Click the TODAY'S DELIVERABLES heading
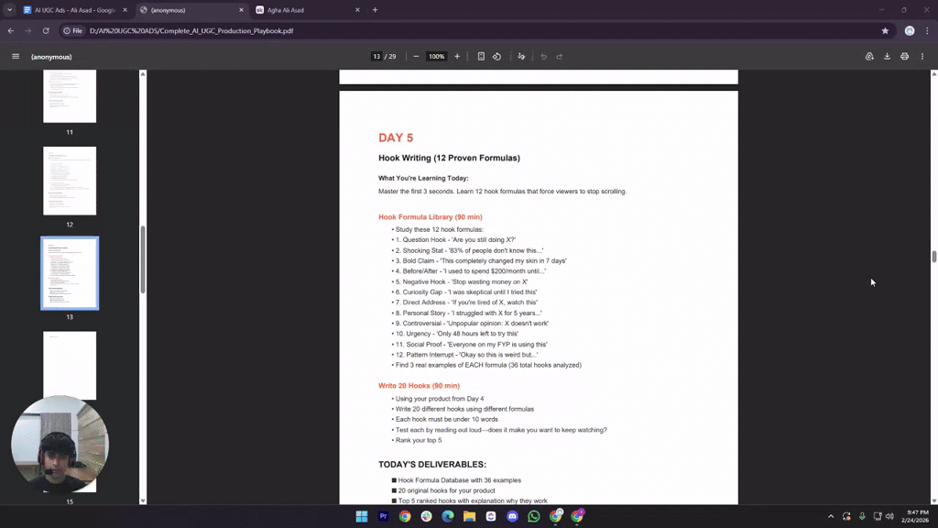Image resolution: width=938 pixels, height=528 pixels. [432, 464]
